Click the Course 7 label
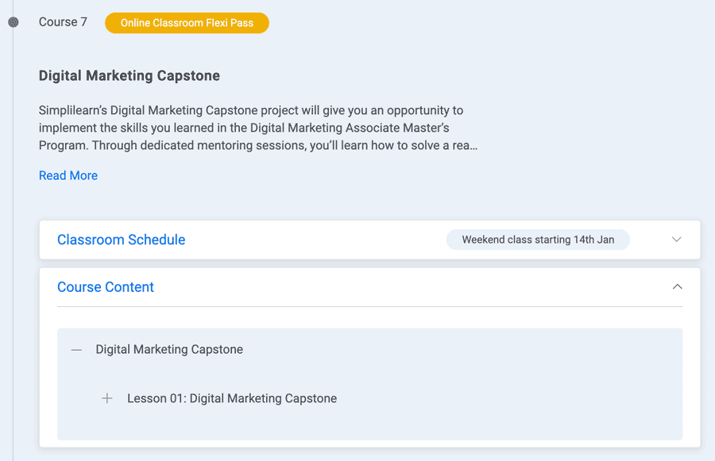This screenshot has width=715, height=461. pyautogui.click(x=63, y=22)
